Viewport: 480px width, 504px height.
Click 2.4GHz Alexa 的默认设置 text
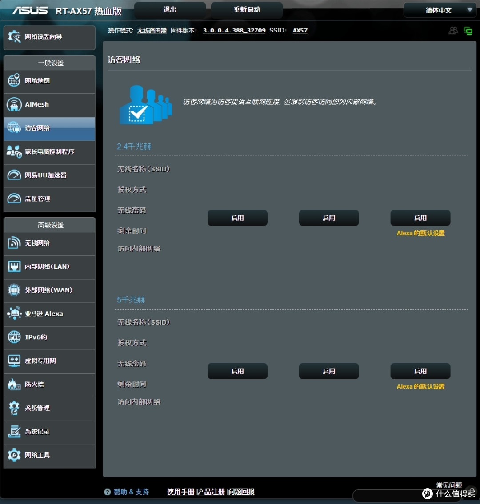(x=420, y=234)
